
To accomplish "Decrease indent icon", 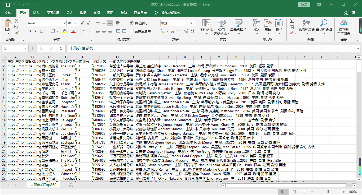I will 118,31.
